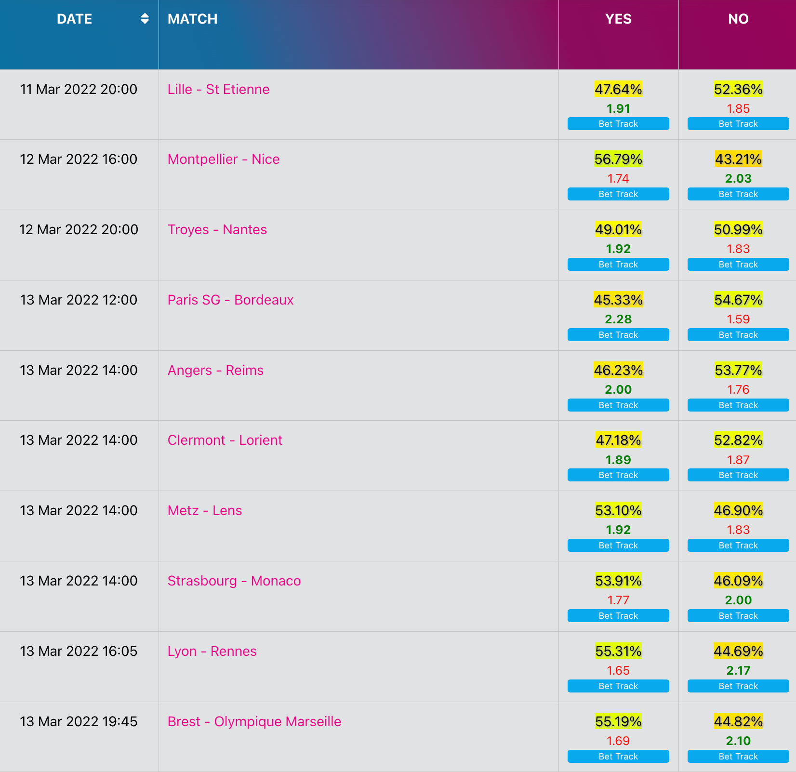Click YES Bet Track for Montpellier - Nice
This screenshot has height=772, width=796.
(x=618, y=194)
